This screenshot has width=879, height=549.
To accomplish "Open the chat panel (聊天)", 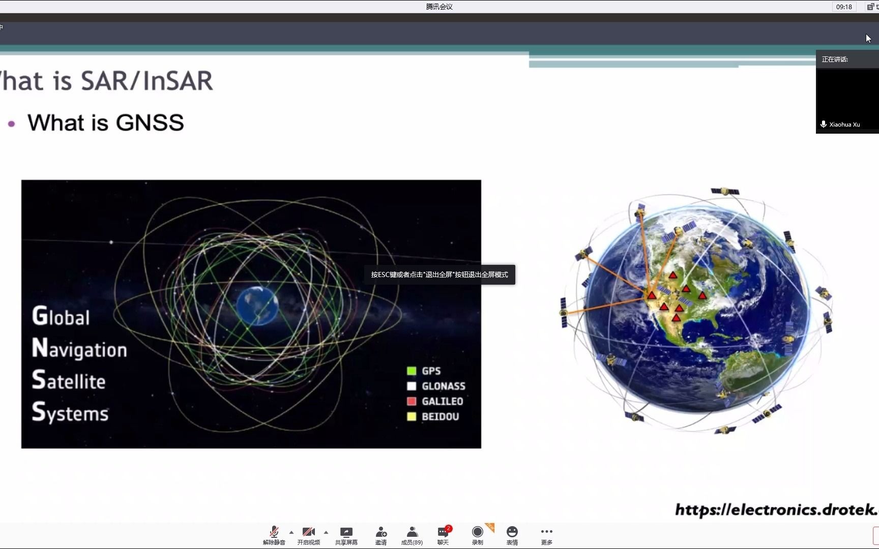I will 443,536.
